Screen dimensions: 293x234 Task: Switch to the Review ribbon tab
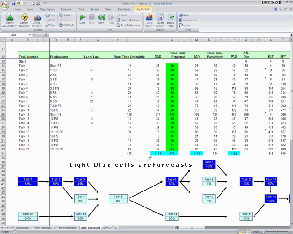[95, 9]
